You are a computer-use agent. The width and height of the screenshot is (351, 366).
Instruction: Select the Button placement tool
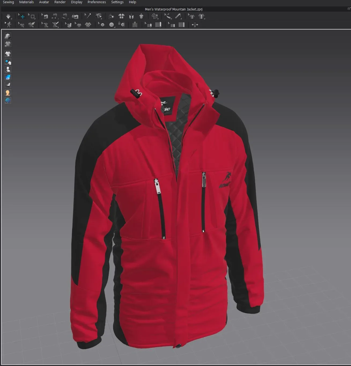(112, 25)
